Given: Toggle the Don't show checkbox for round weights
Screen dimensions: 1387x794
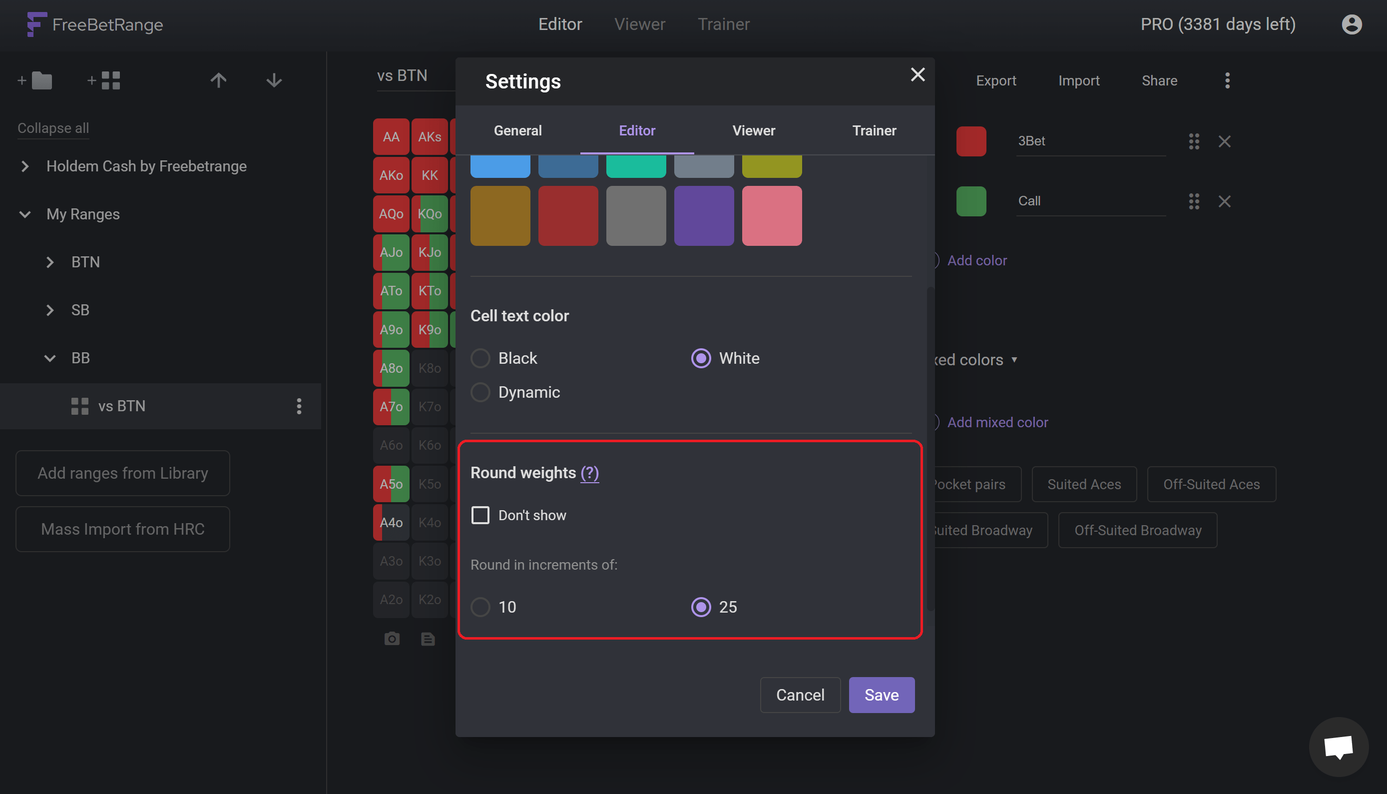Looking at the screenshot, I should pos(480,515).
